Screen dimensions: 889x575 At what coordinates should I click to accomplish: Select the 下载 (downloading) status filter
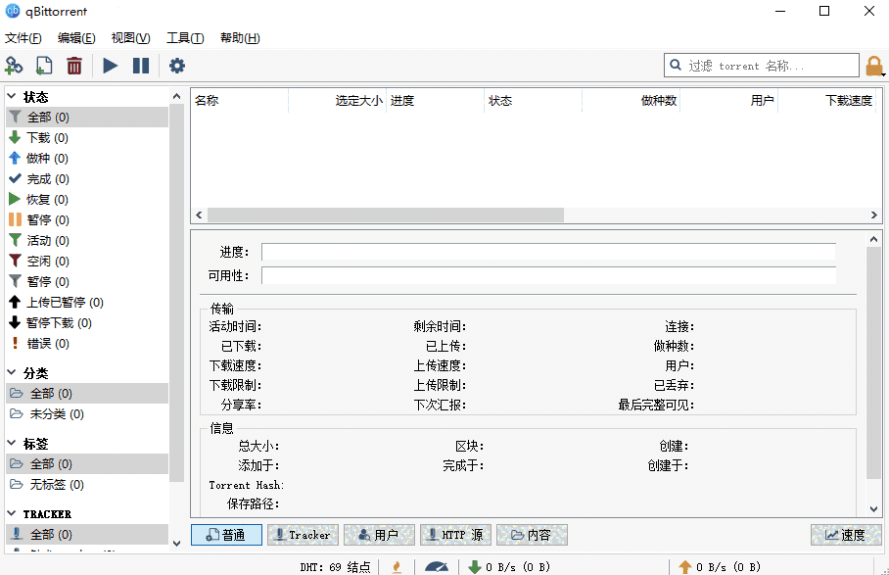(44, 137)
